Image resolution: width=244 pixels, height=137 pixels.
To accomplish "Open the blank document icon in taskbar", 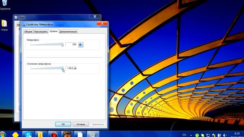I will (x=80, y=134).
